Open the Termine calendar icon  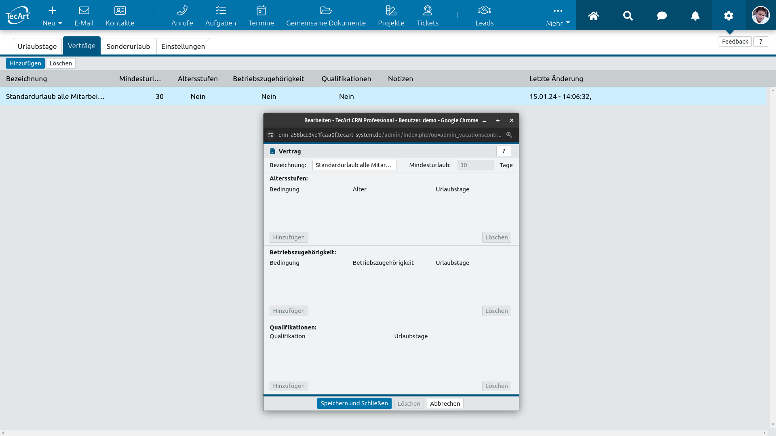(x=261, y=10)
